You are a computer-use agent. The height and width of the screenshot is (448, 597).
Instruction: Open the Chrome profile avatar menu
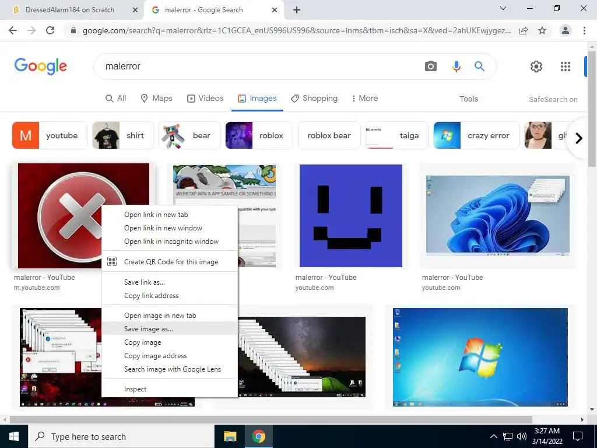point(566,30)
